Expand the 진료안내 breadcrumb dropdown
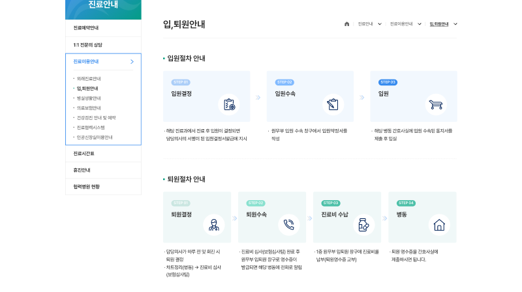 (x=380, y=24)
